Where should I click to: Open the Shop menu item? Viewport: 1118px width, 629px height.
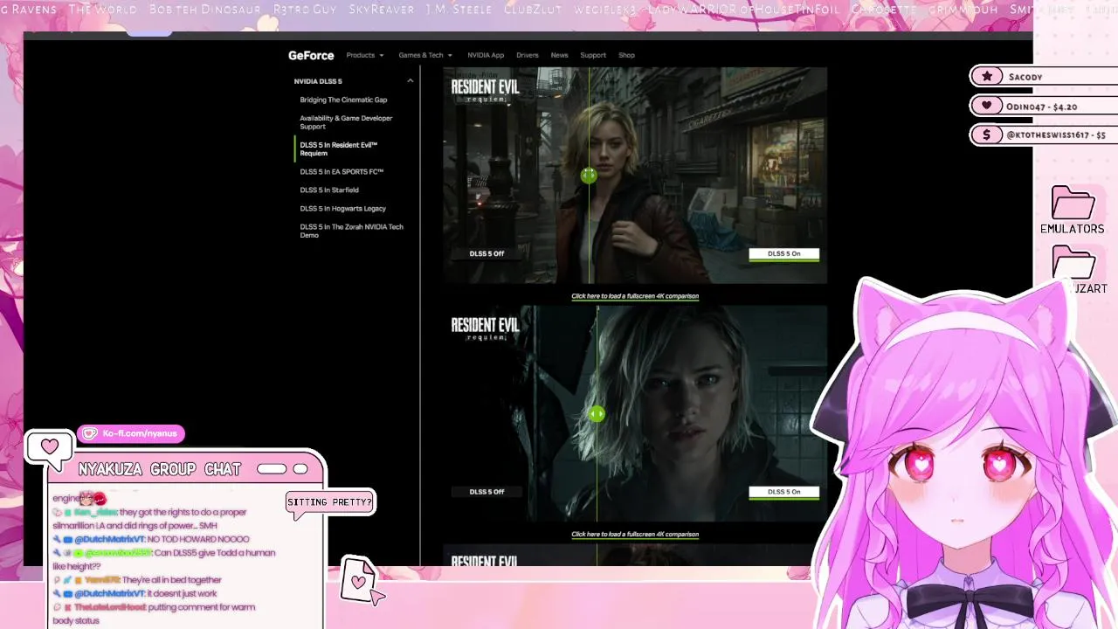pos(626,55)
